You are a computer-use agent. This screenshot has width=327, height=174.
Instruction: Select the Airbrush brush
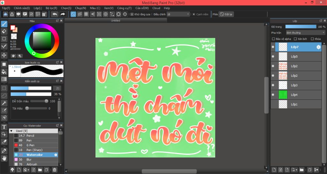[36, 164]
